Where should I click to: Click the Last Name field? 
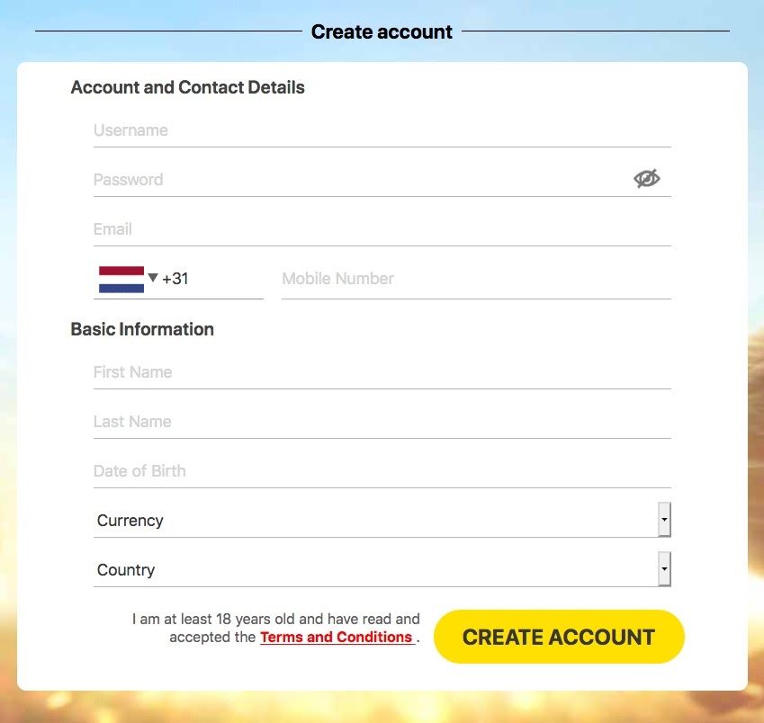tap(382, 422)
